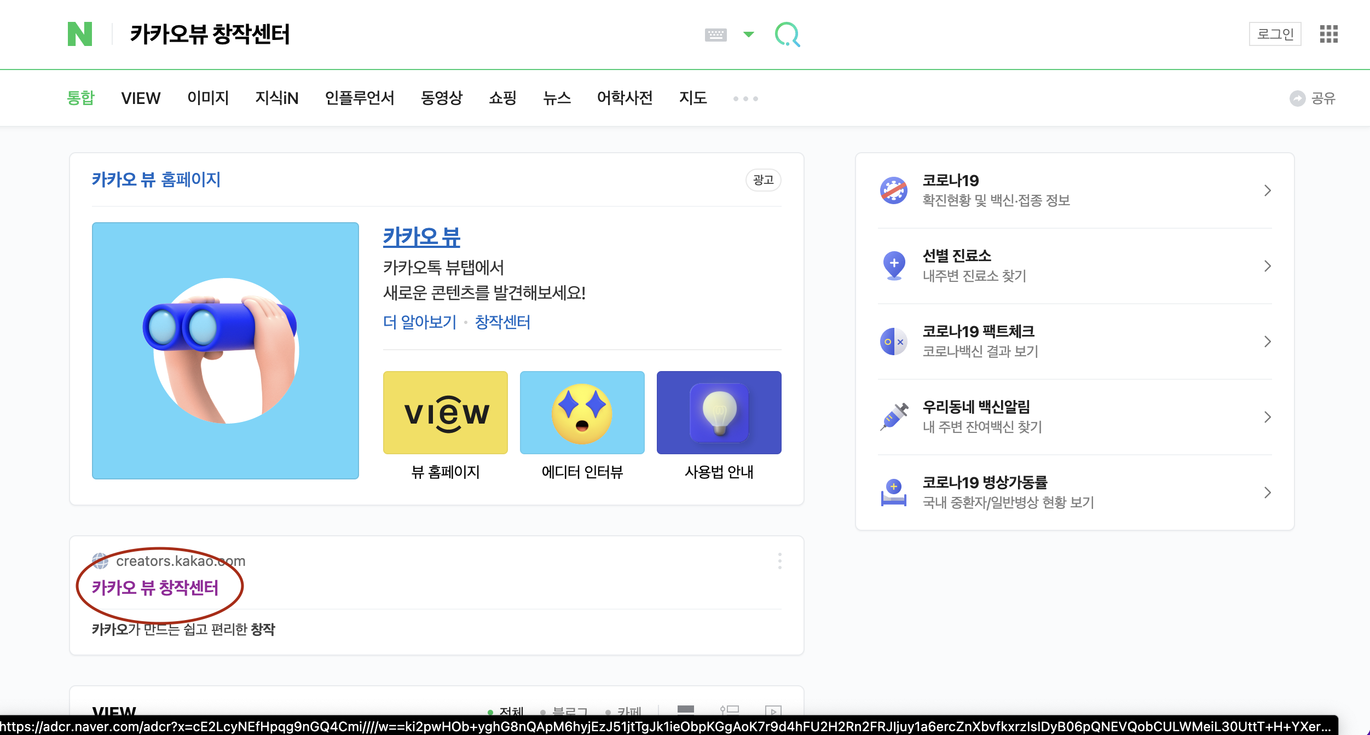Viewport: 1370px width, 735px height.
Task: Expand the 코로나19 병상가동률 row chevron
Action: (x=1268, y=493)
